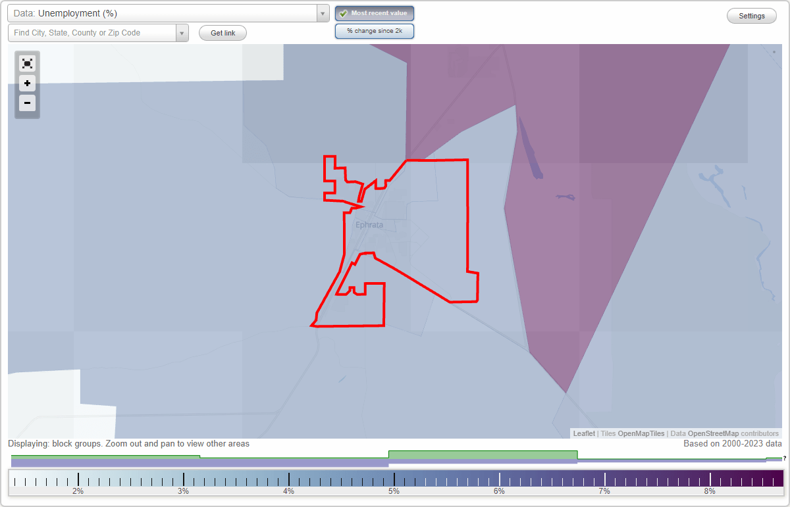Zoom in with the plus button
The image size is (790, 507).
[x=27, y=84]
